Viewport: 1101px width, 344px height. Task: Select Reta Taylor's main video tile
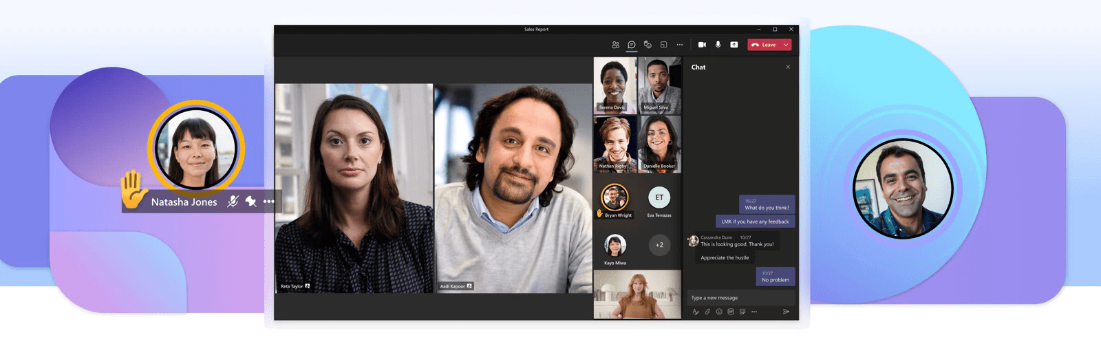354,189
